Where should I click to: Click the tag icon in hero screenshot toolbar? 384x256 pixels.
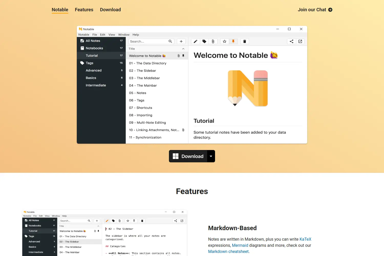coord(204,41)
